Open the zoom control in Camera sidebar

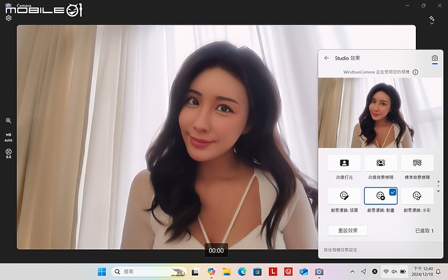tap(9, 120)
